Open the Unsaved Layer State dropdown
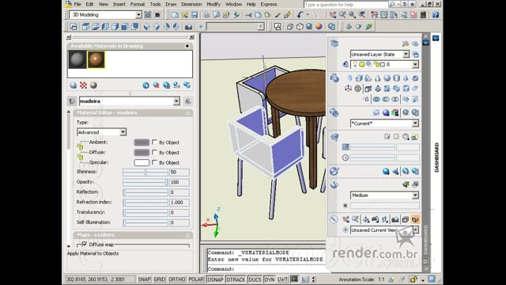 pyautogui.click(x=406, y=55)
